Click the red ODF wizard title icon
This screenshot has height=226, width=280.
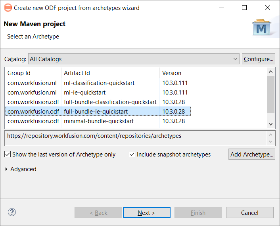pyautogui.click(x=8, y=8)
